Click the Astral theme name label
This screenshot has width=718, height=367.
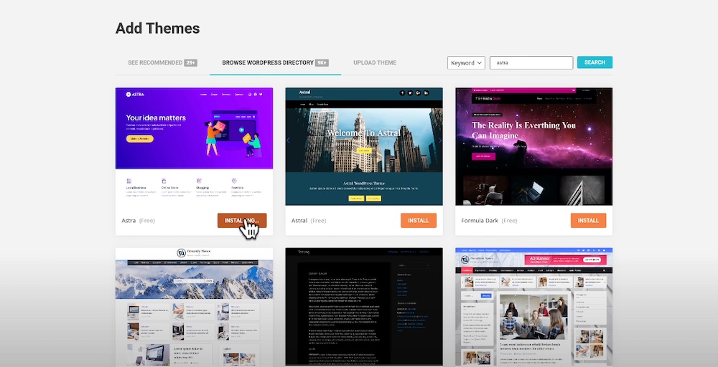coord(299,220)
